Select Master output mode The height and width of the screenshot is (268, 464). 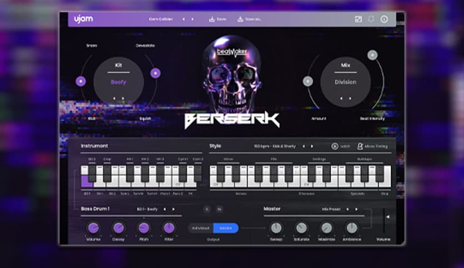pyautogui.click(x=226, y=228)
